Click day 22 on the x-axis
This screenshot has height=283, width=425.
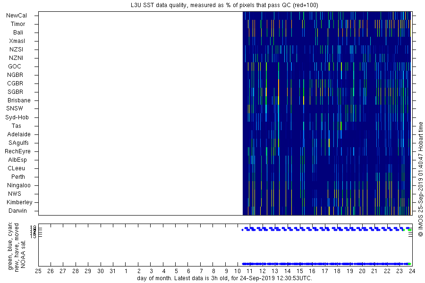[x=387, y=271]
